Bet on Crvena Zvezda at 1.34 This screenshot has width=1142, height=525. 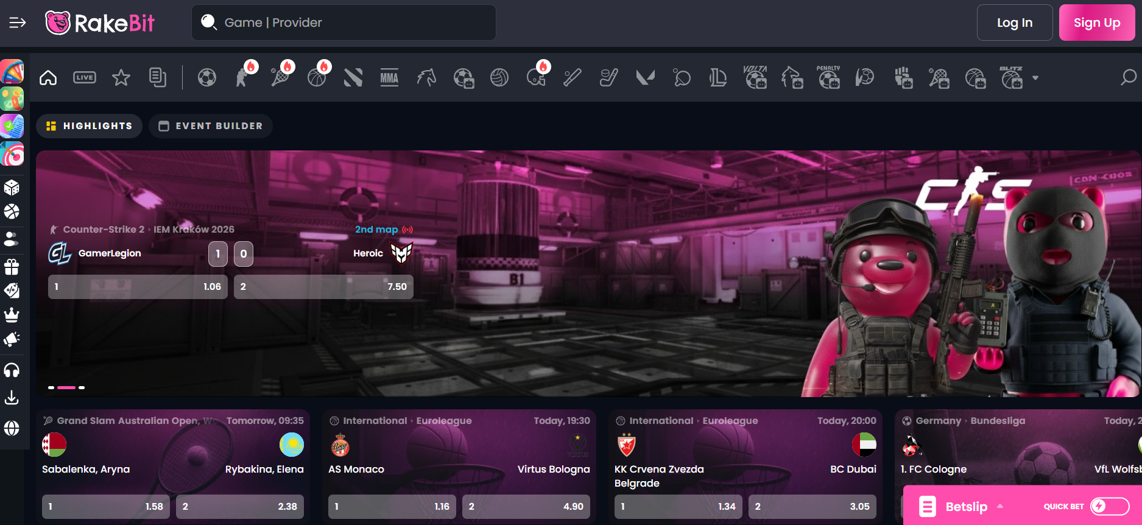tap(679, 507)
